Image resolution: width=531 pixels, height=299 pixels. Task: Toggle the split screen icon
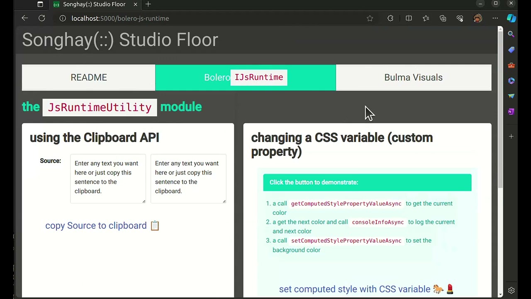click(409, 18)
